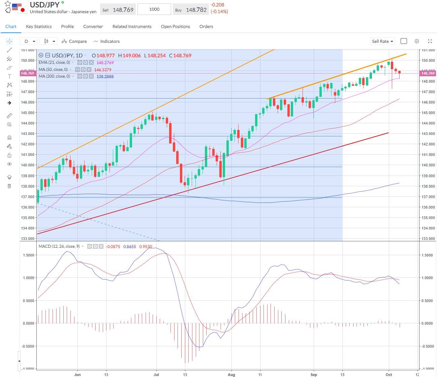Viewport: 437px width, 377px height.
Task: Toggle lock all drawing tools
Action: click(x=9, y=155)
